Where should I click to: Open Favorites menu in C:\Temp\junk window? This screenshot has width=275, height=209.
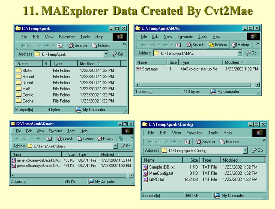pos(67,37)
